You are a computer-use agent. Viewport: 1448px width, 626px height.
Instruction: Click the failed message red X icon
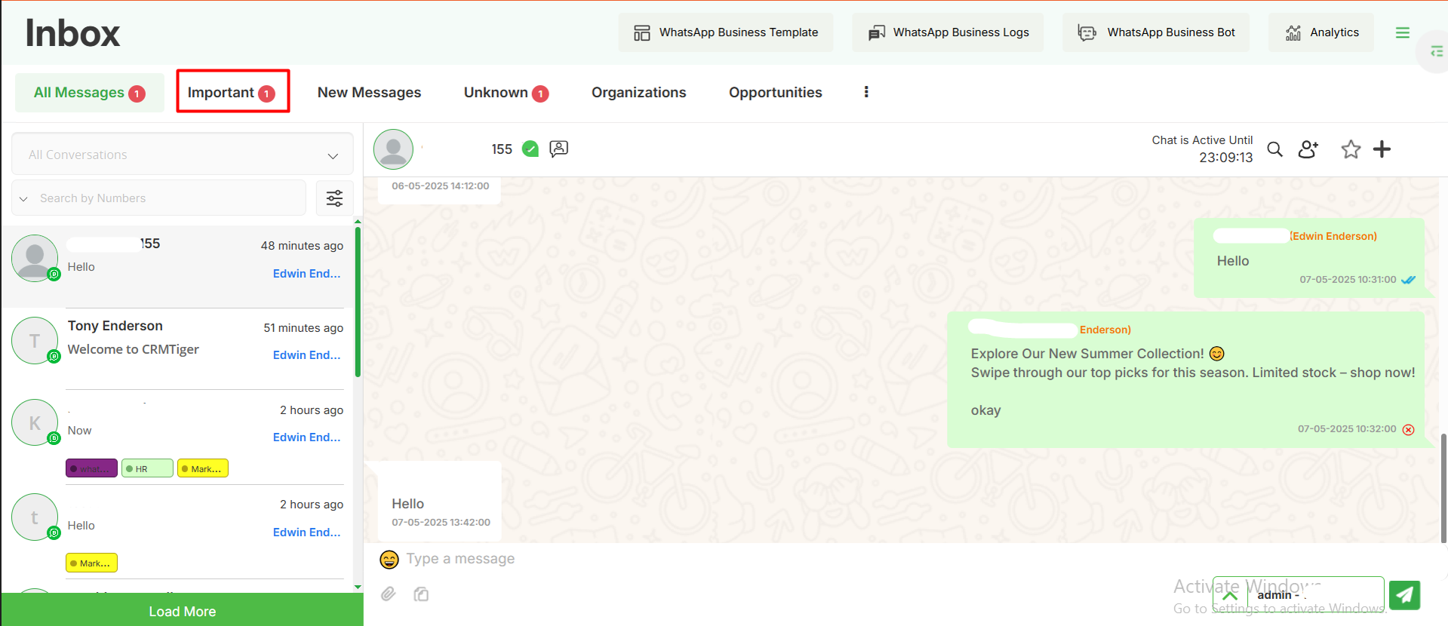[x=1408, y=430]
